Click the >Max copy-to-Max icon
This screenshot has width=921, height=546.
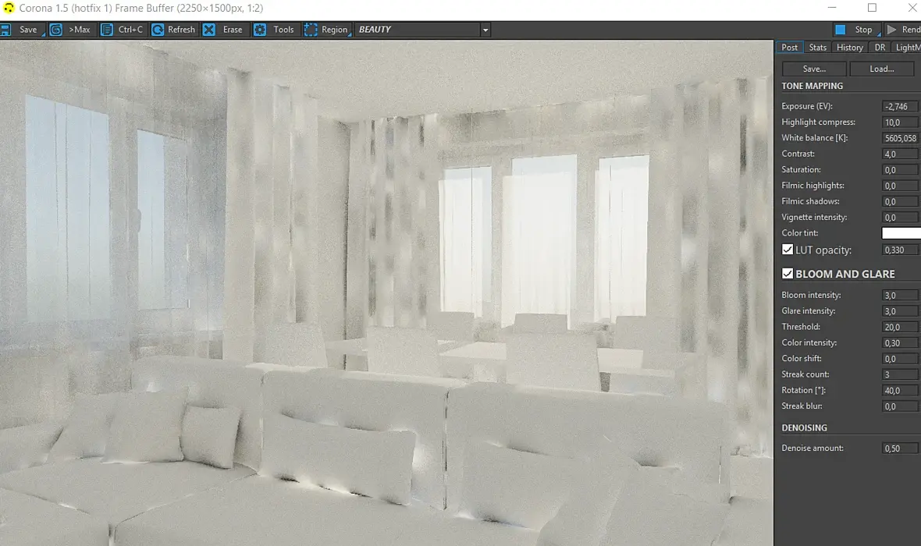(55, 30)
